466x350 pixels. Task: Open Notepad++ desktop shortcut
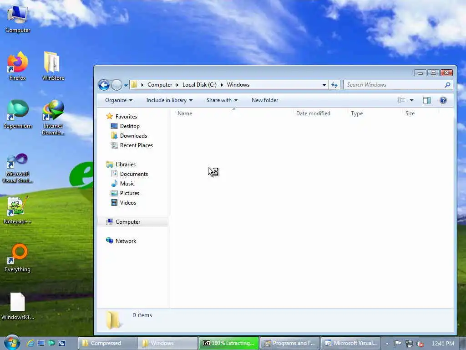18,210
